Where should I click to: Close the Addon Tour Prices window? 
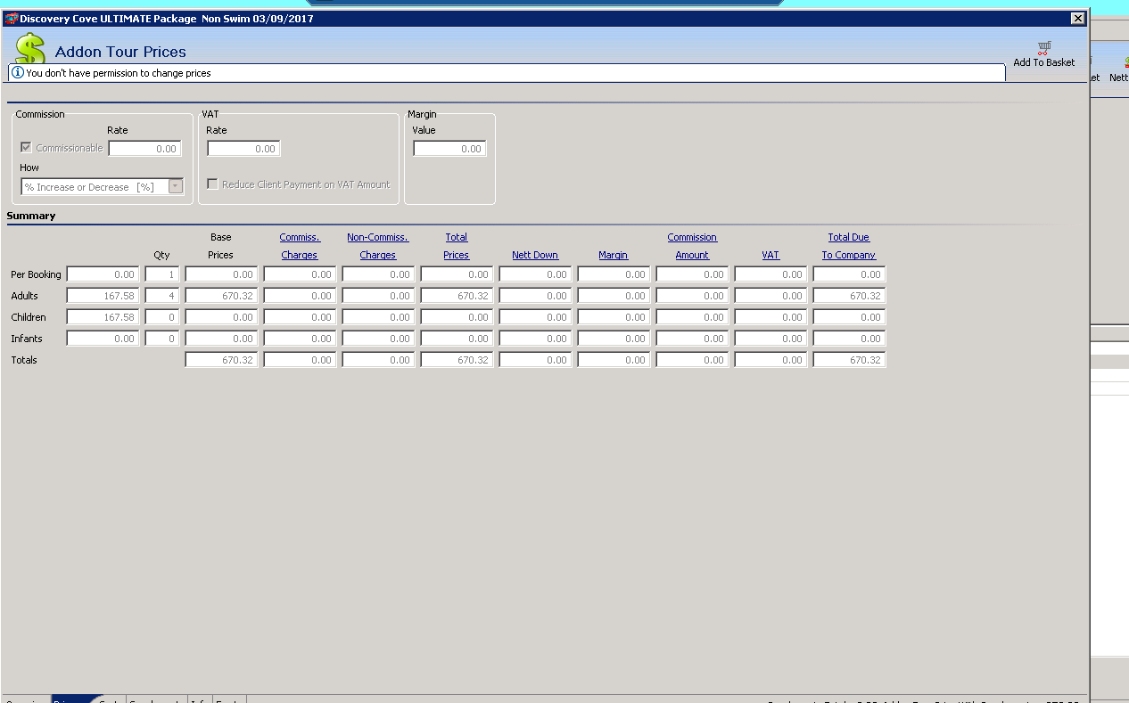pos(1077,19)
